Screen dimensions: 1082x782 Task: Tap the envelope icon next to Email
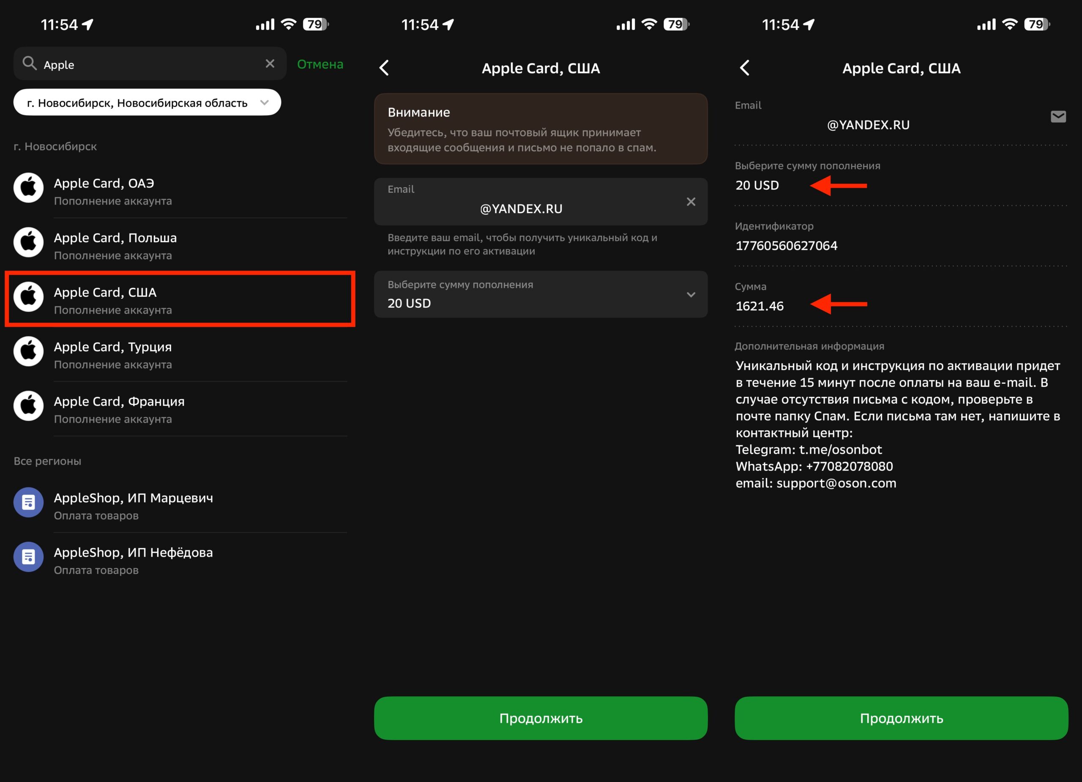point(1058,116)
